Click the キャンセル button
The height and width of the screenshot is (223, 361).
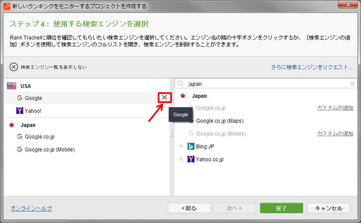coord(329,208)
